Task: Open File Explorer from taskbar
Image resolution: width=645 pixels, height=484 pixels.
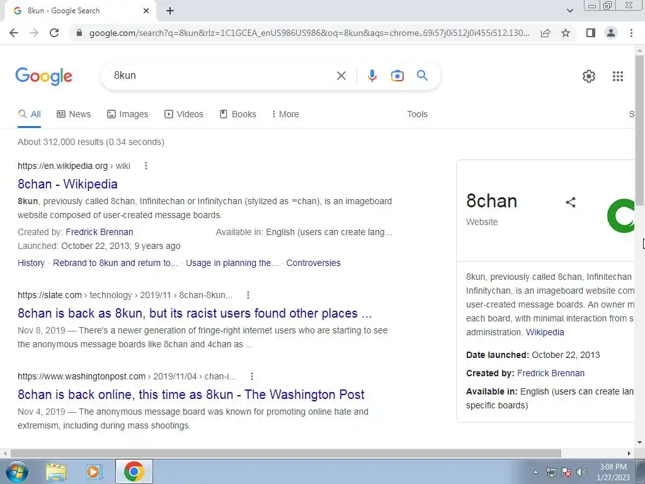Action: [x=56, y=472]
